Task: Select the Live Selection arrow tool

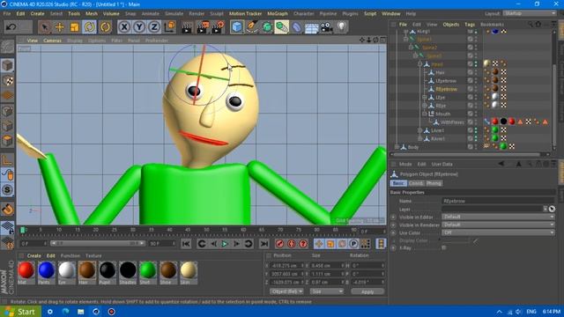Action: 45,27
